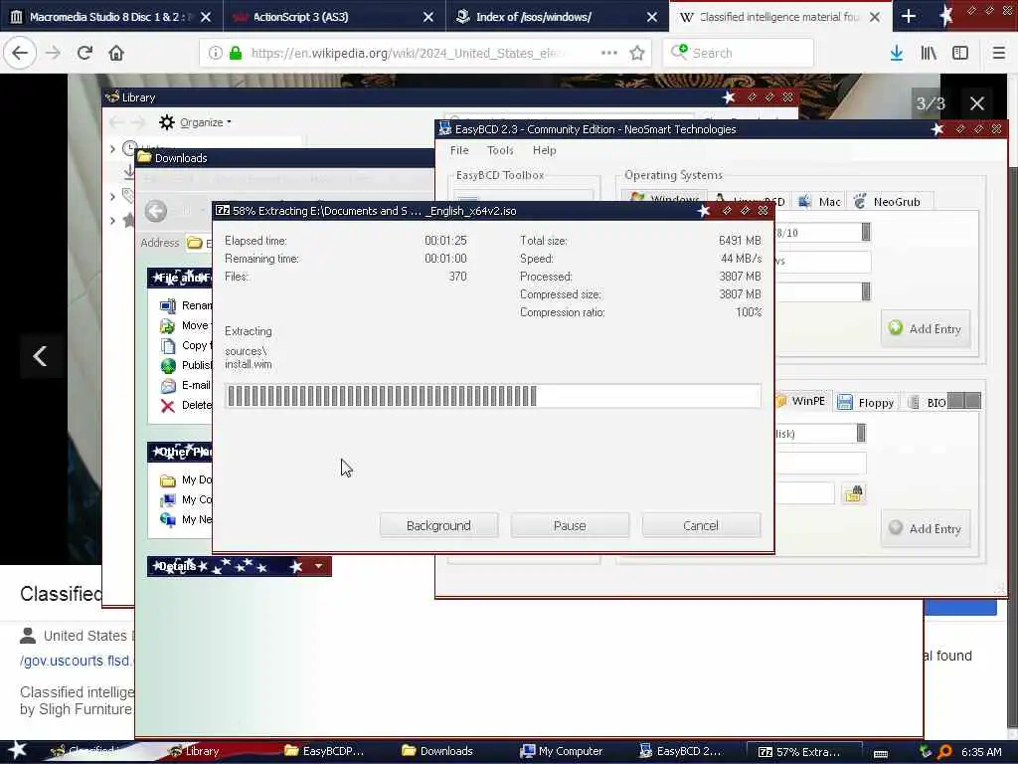Viewport: 1018px width, 764px height.
Task: Show previous image in media viewer
Action: click(x=40, y=355)
